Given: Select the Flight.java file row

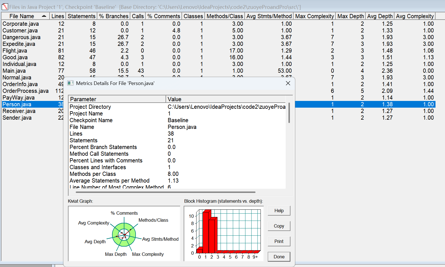Looking at the screenshot, I should [218, 51].
